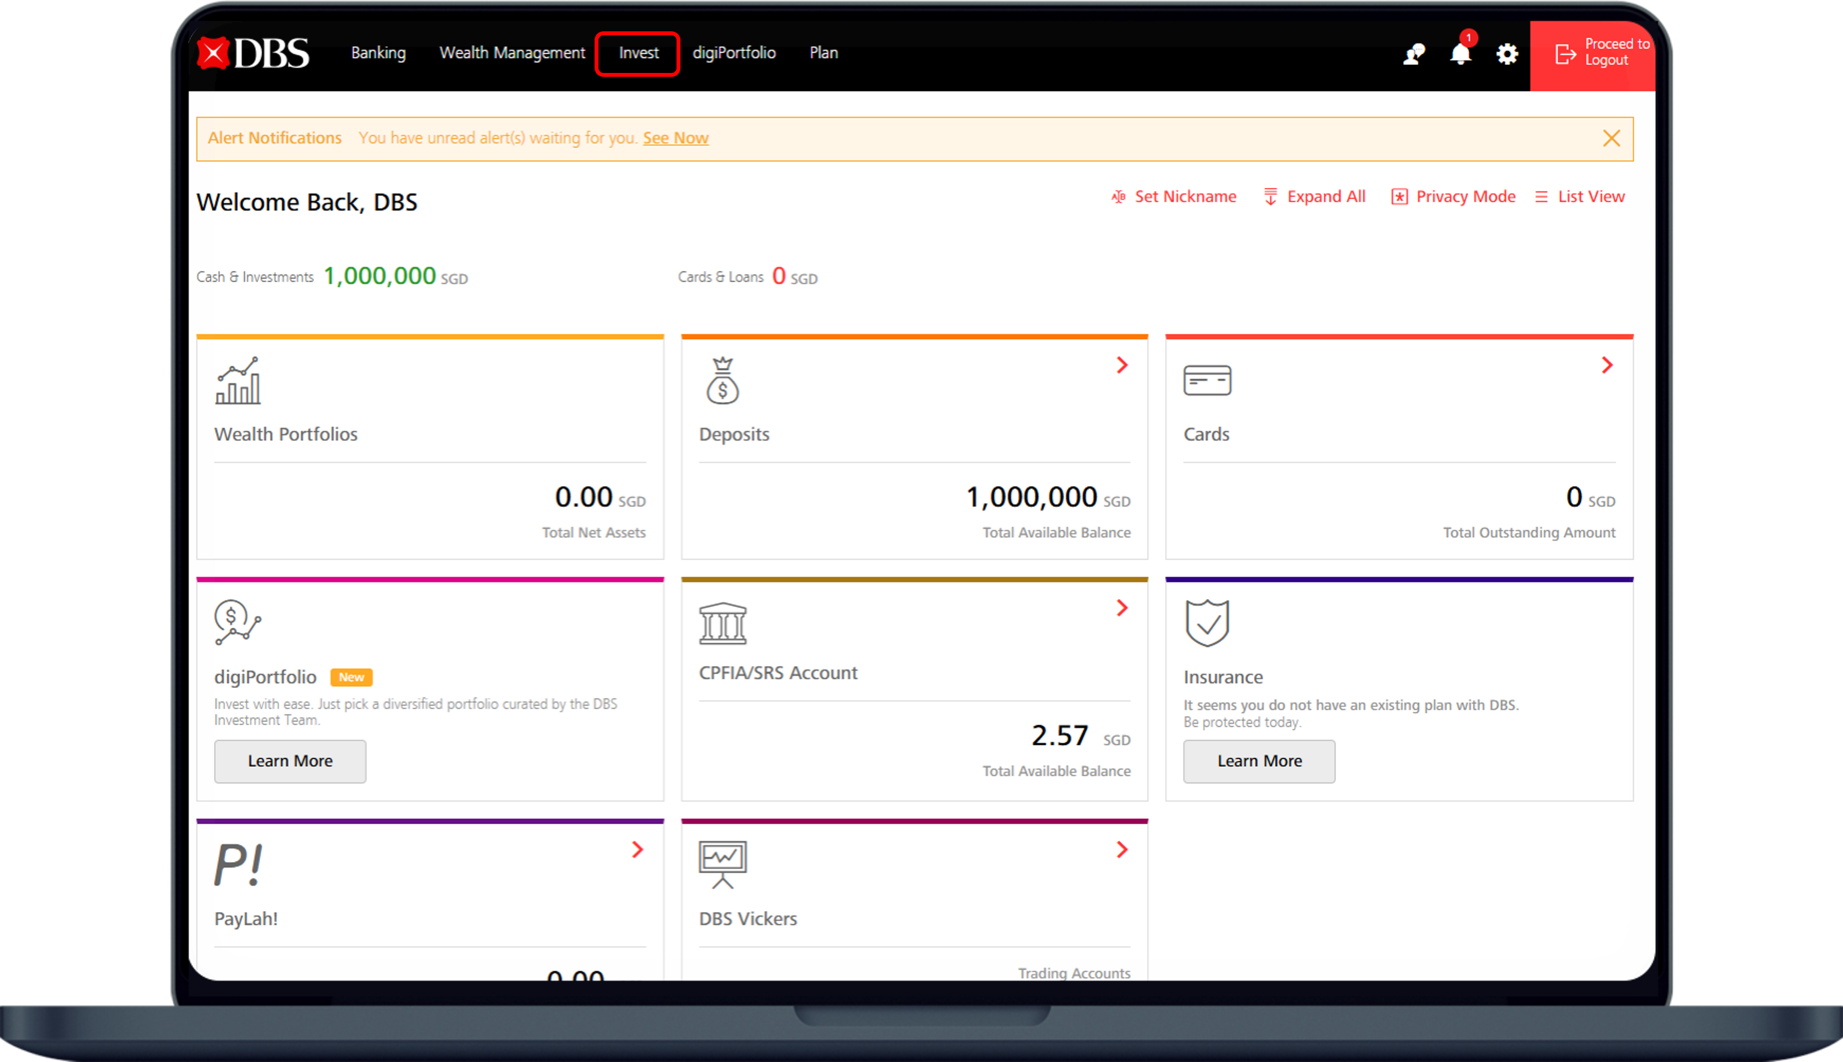The height and width of the screenshot is (1062, 1843).
Task: Click the Alert Notifications label
Action: click(x=274, y=138)
